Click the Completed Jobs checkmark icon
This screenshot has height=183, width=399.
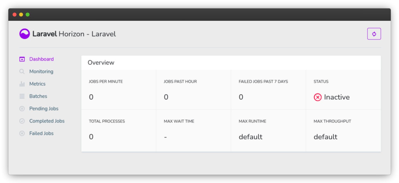point(22,121)
